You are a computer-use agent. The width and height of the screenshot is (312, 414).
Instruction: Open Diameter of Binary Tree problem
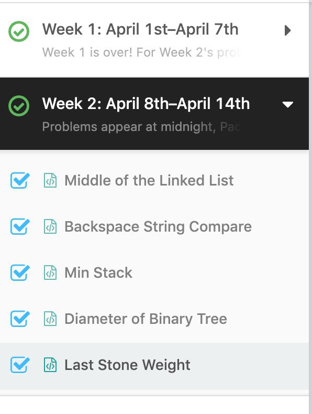146,319
